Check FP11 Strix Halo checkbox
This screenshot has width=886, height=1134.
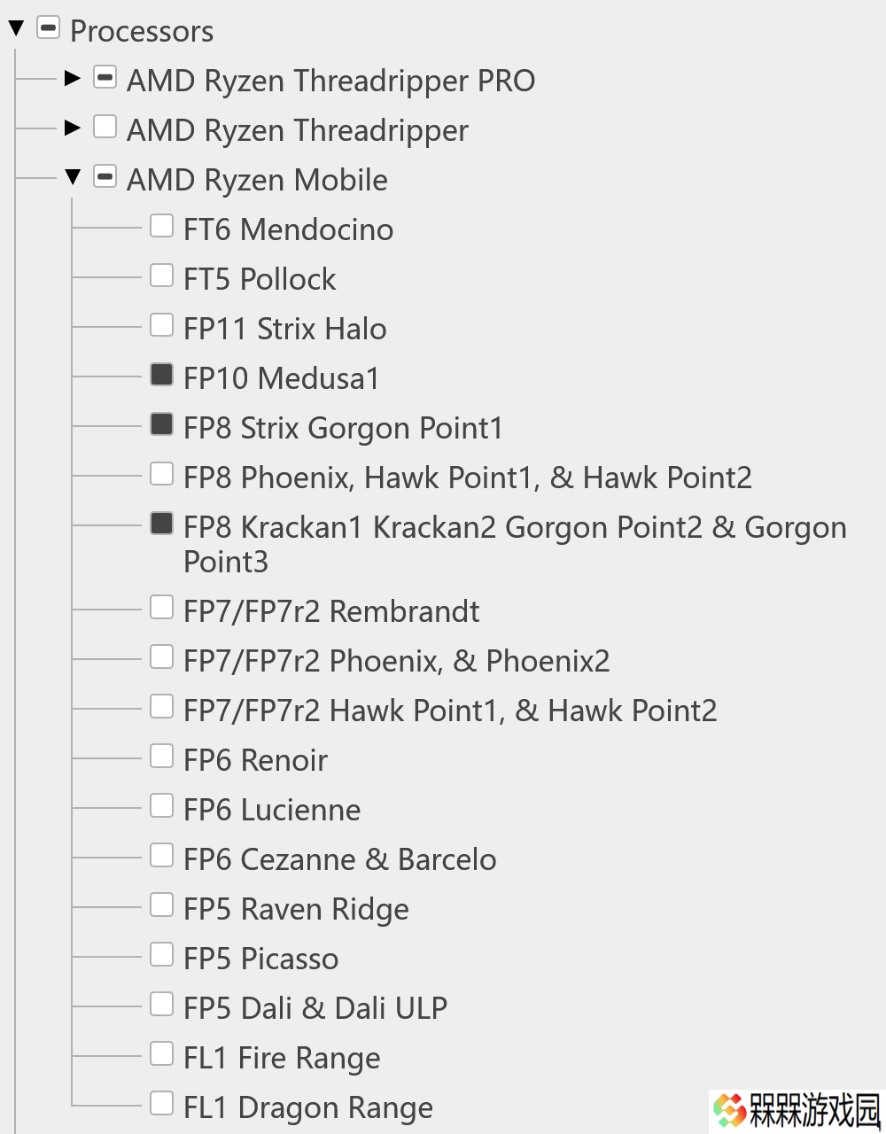[x=161, y=325]
